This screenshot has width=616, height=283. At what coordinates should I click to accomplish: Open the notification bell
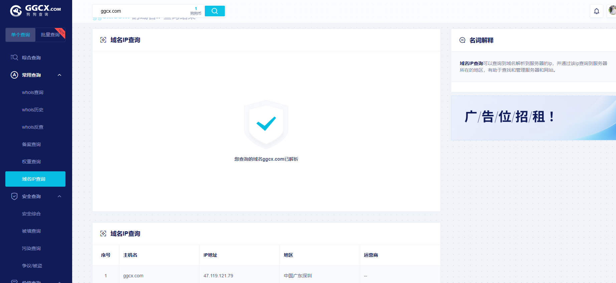(597, 11)
